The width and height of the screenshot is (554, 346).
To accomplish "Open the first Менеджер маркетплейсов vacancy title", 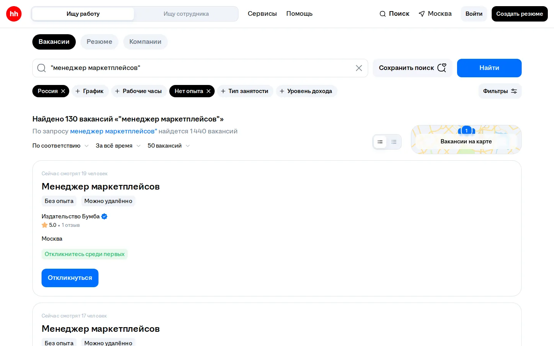I will click(x=100, y=186).
